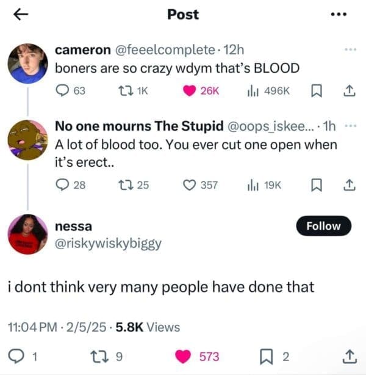Bookmark cameron's post

[x=317, y=90]
